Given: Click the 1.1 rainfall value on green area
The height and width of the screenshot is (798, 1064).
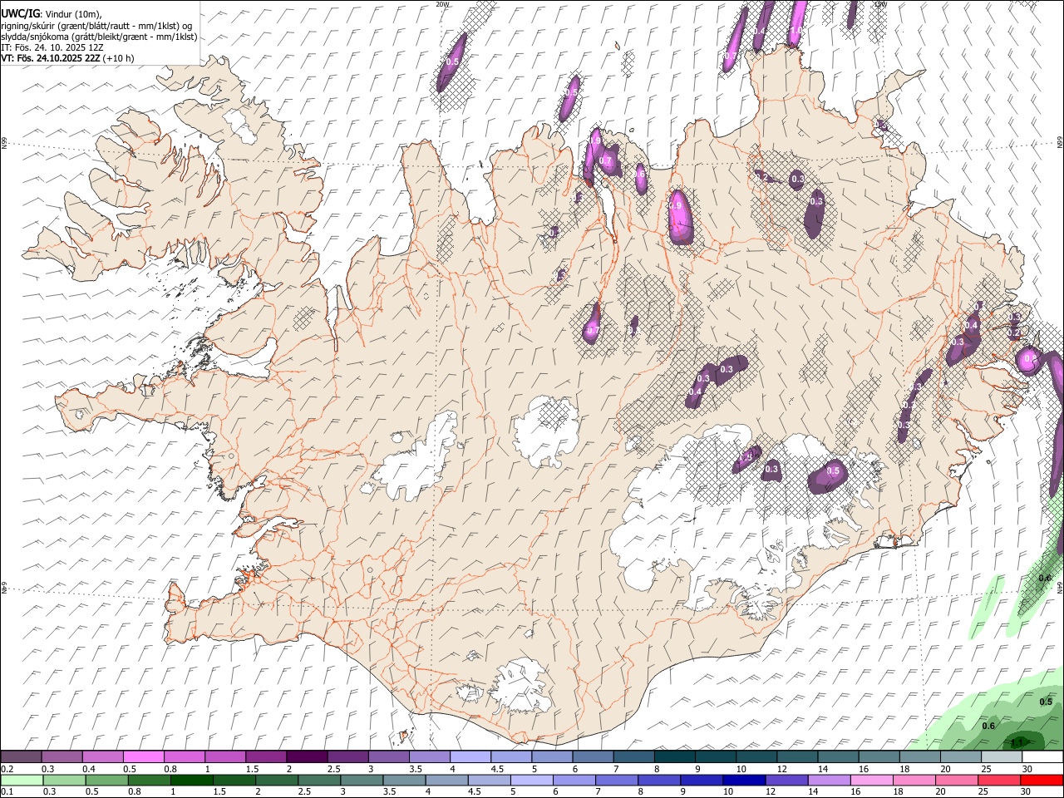Looking at the screenshot, I should (1017, 742).
